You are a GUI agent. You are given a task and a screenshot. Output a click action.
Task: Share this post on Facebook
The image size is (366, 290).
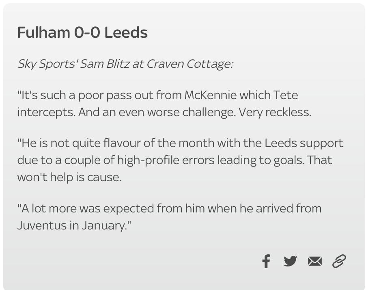point(266,261)
